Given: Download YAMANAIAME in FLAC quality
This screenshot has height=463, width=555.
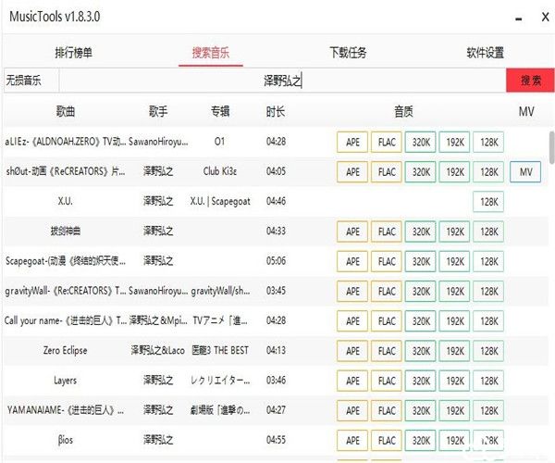Looking at the screenshot, I should [387, 410].
